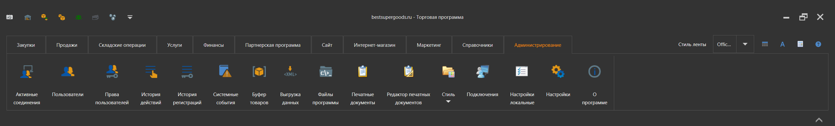The width and height of the screenshot is (835, 126).
Task: Click the green people quick access icon
Action: (x=78, y=17)
